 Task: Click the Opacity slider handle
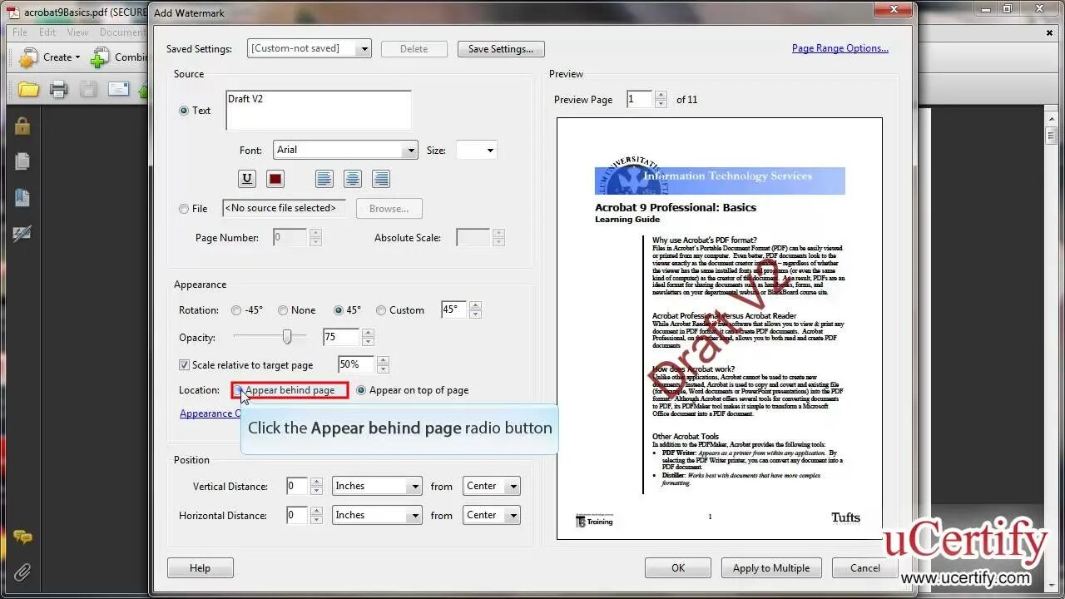click(x=287, y=336)
